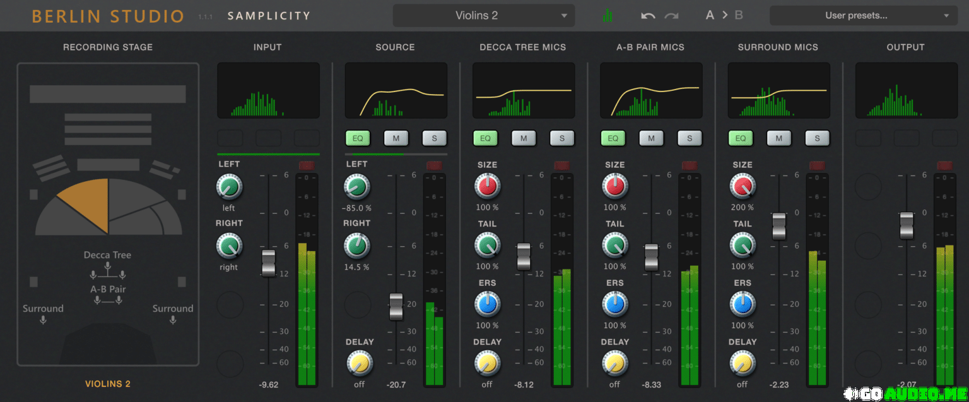969x402 pixels.
Task: Reset the Output channel red clip indicator
Action: click(x=944, y=165)
